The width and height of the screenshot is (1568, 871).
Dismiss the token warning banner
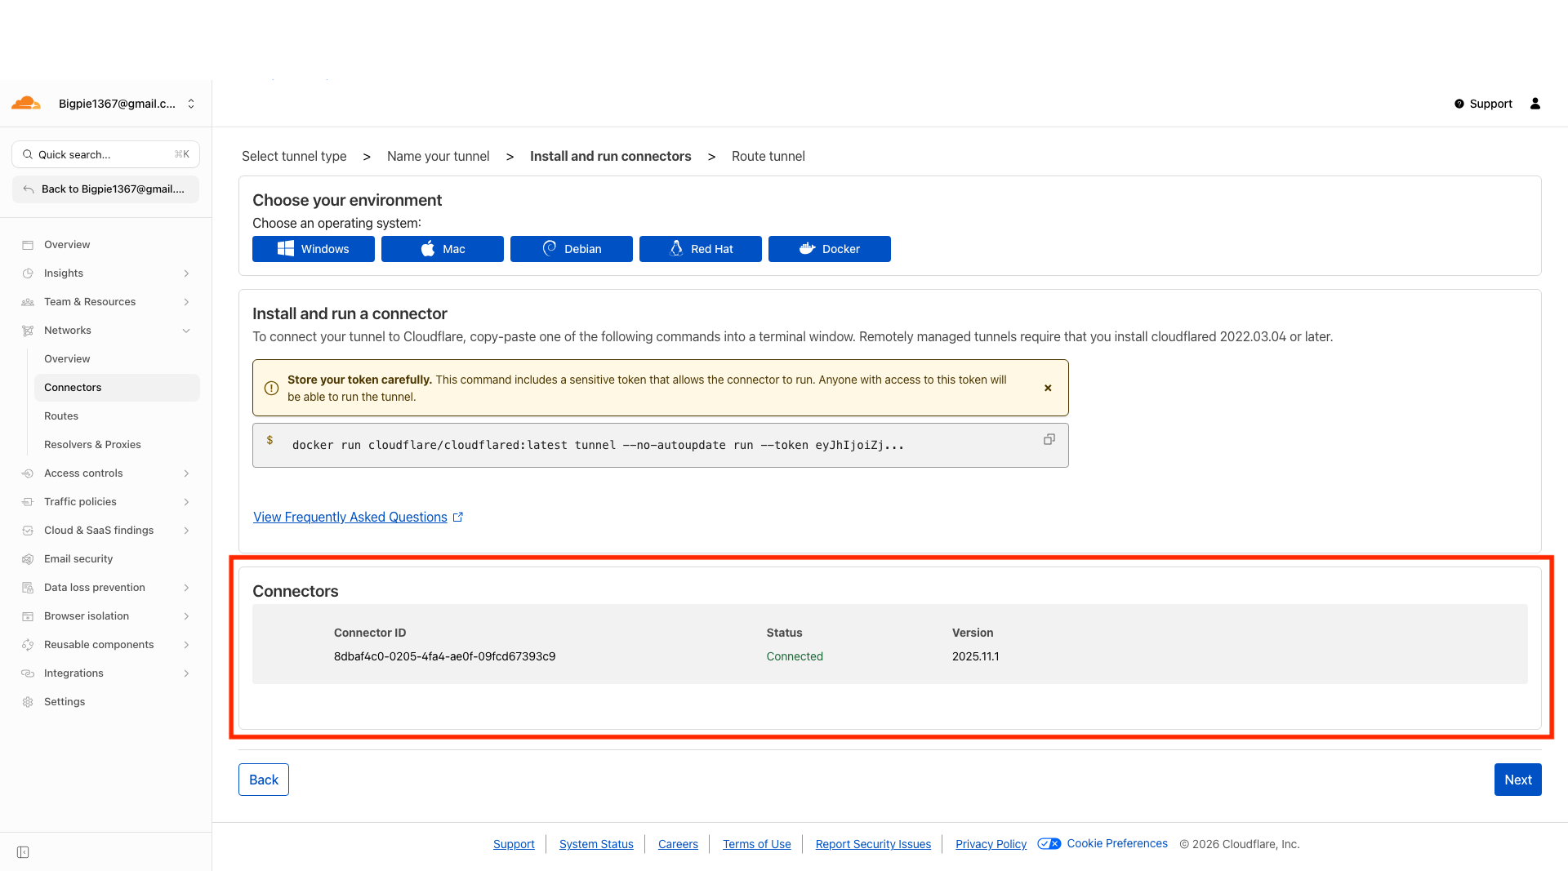click(x=1048, y=388)
